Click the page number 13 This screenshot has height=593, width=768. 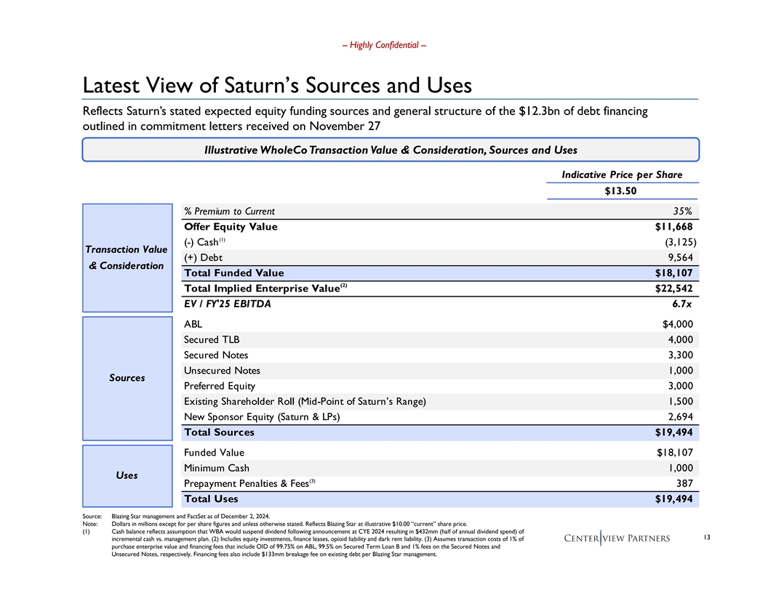[x=708, y=538]
